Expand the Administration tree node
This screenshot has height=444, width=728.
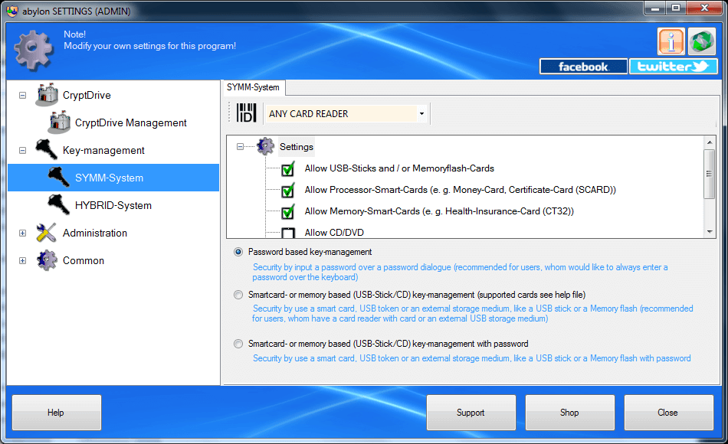[22, 233]
